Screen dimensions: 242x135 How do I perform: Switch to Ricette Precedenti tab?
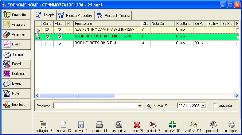76,15
